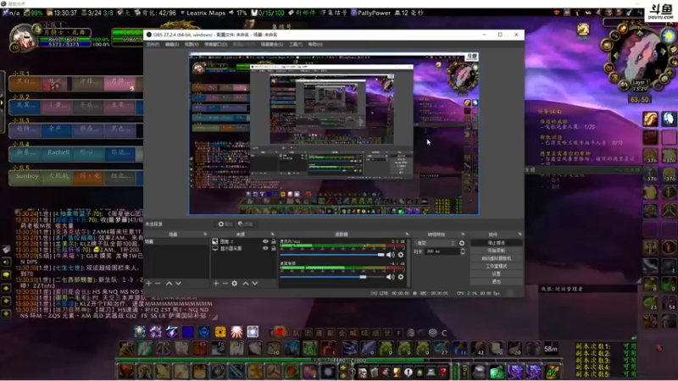Pop out the Sources dock panel

click(272, 235)
